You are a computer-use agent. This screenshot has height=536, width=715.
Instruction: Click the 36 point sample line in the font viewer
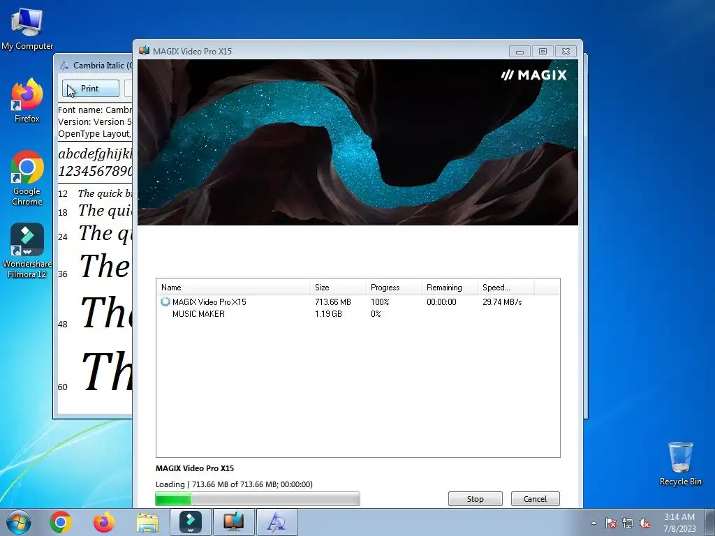click(95, 267)
